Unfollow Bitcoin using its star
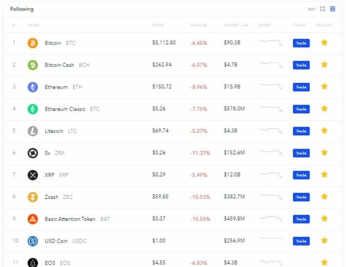This screenshot has width=346, height=267. 324,42
